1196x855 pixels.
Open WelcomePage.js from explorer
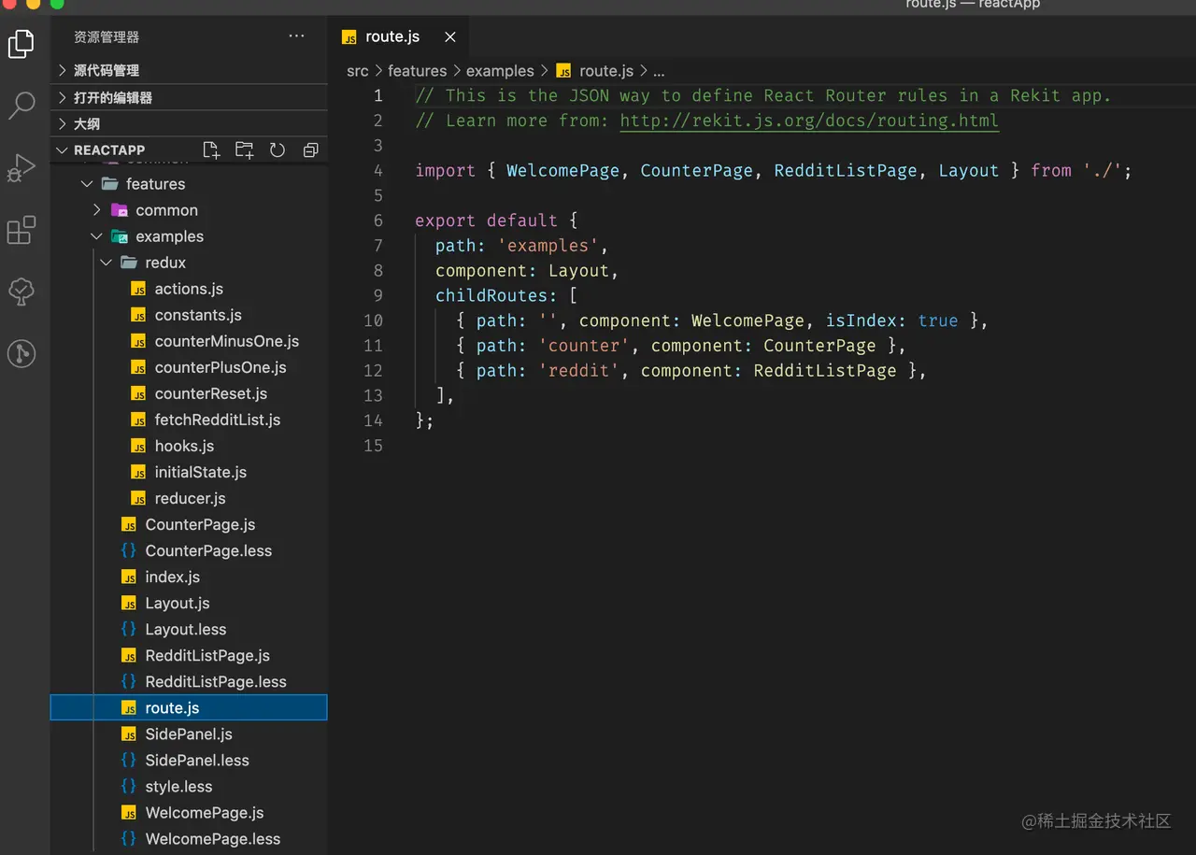point(204,813)
